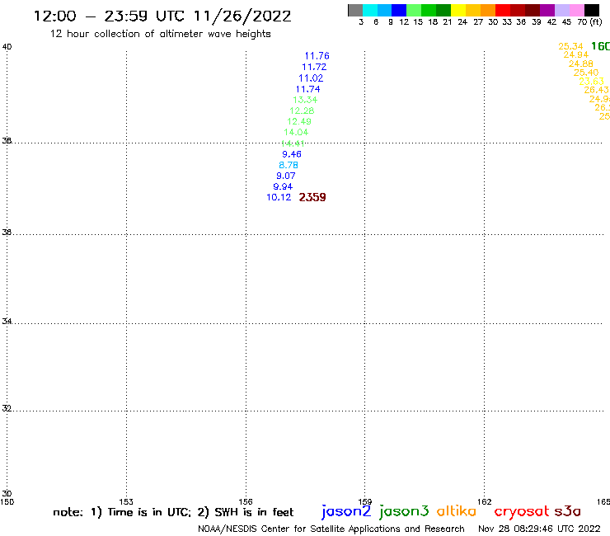The image size is (610, 536).
Task: Click the wave height value 10.12
Action: pyautogui.click(x=279, y=197)
